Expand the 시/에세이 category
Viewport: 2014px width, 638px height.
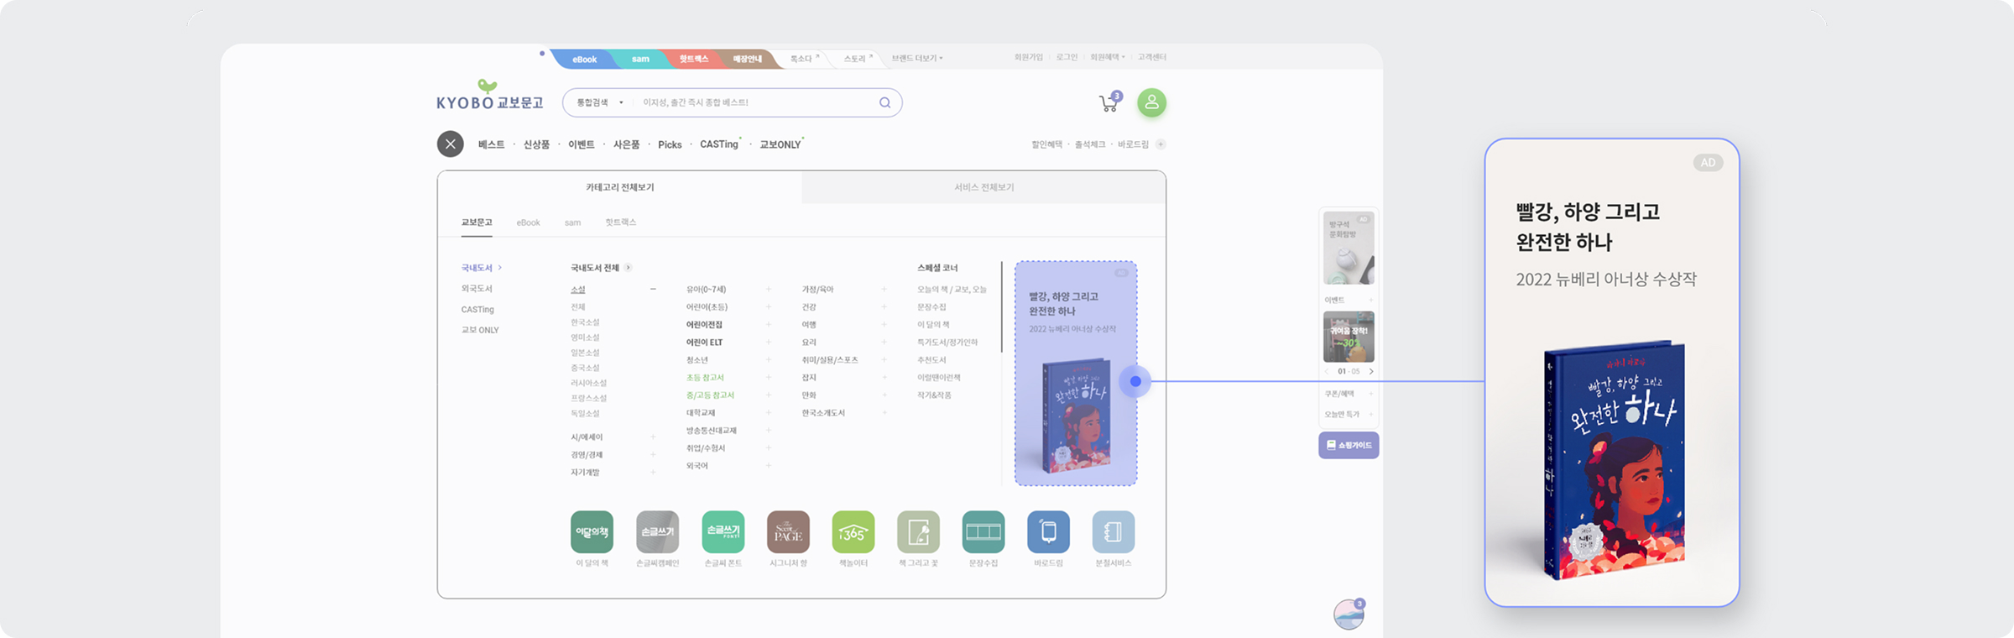coord(653,437)
